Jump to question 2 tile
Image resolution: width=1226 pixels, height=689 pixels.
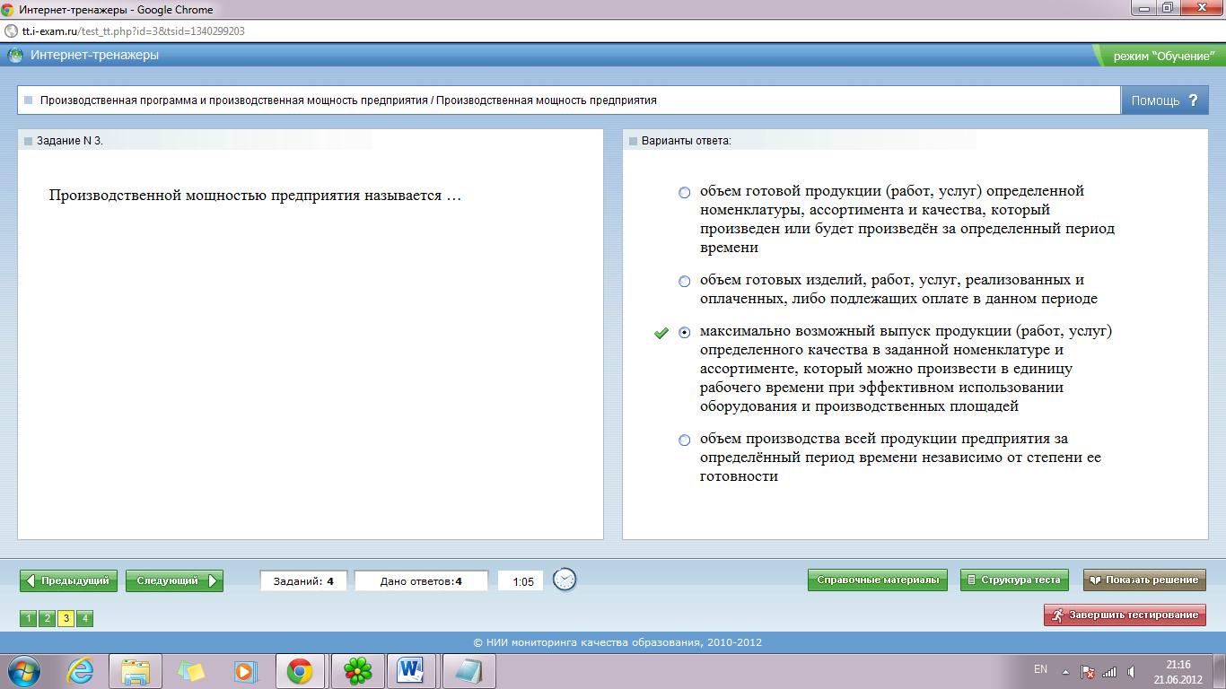click(x=47, y=618)
